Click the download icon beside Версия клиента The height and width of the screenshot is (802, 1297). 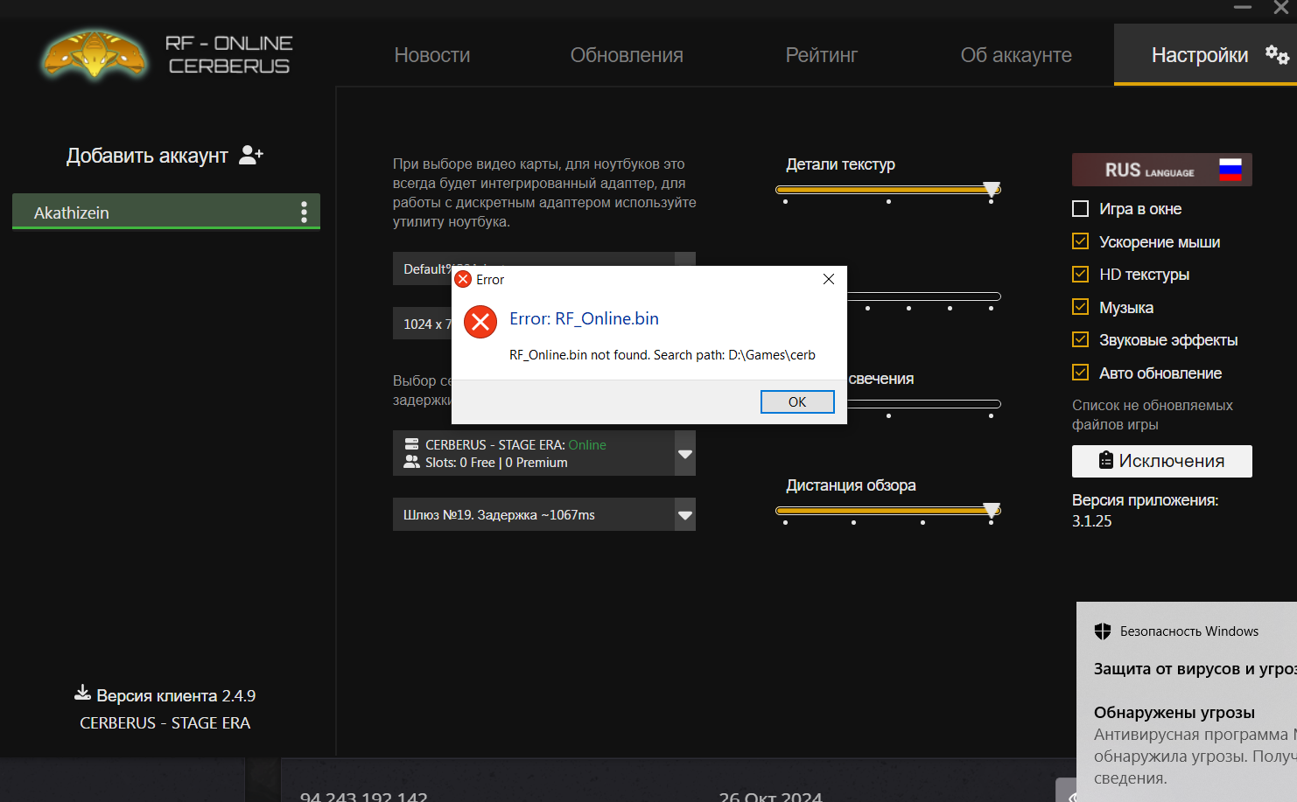coord(82,694)
